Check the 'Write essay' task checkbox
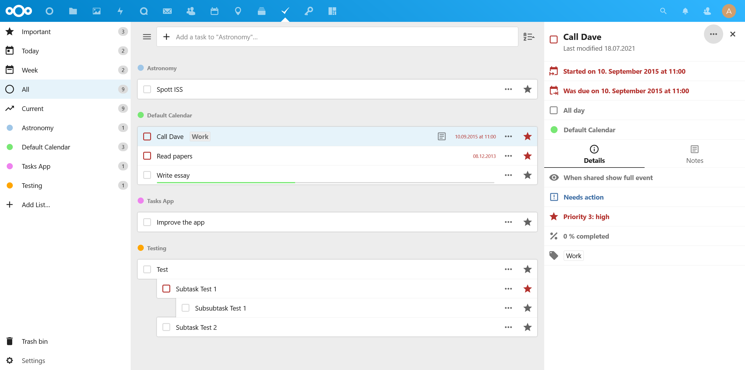Image resolution: width=745 pixels, height=370 pixels. click(x=147, y=175)
